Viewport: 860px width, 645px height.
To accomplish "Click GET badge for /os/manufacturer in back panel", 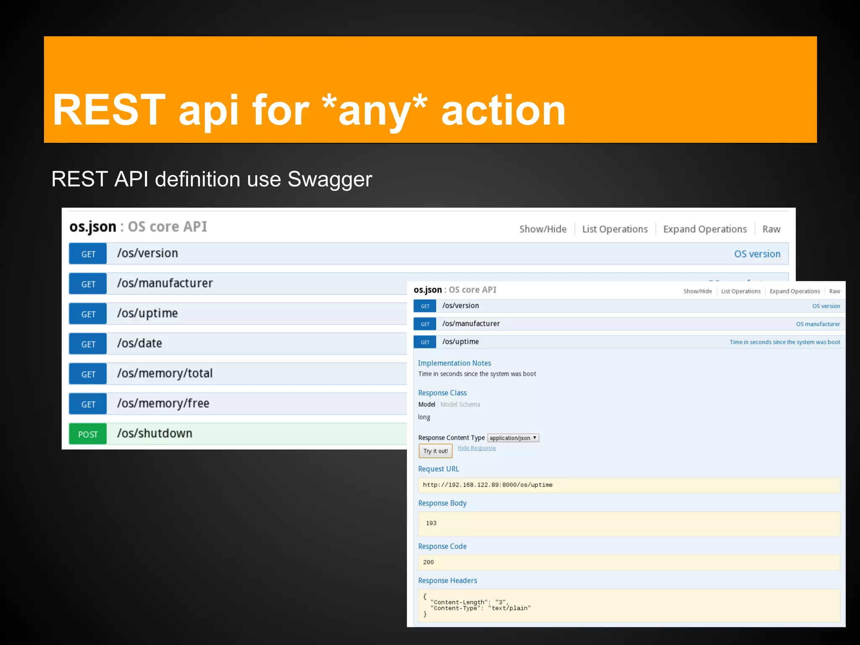I will [x=88, y=284].
